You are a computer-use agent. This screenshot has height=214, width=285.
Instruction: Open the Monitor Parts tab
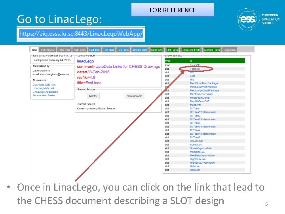(212, 50)
